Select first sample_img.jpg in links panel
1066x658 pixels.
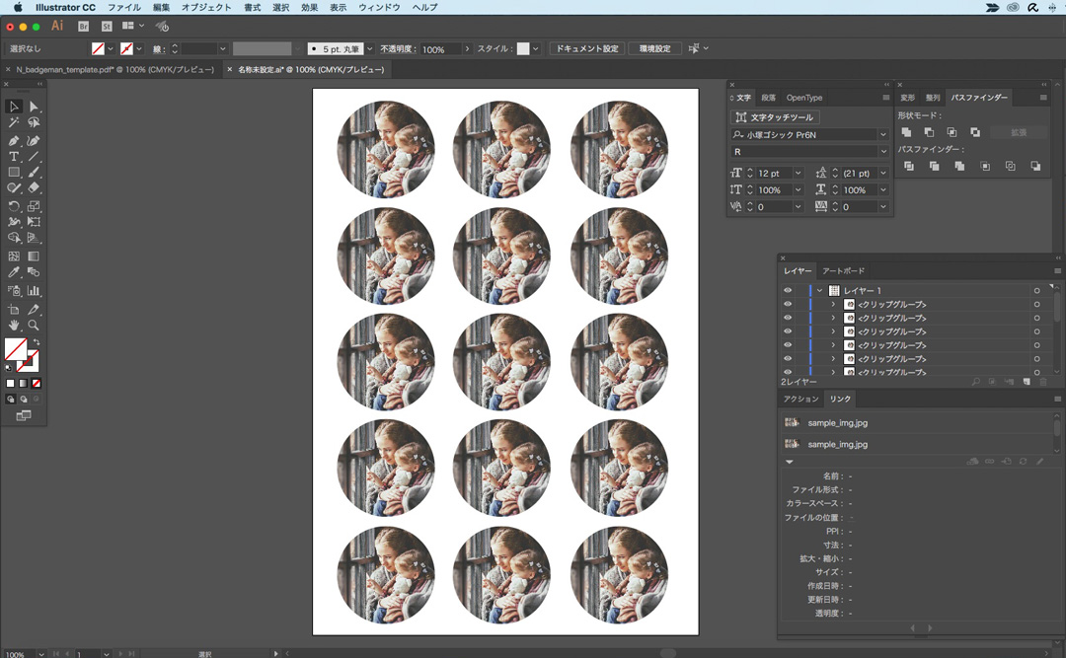837,422
